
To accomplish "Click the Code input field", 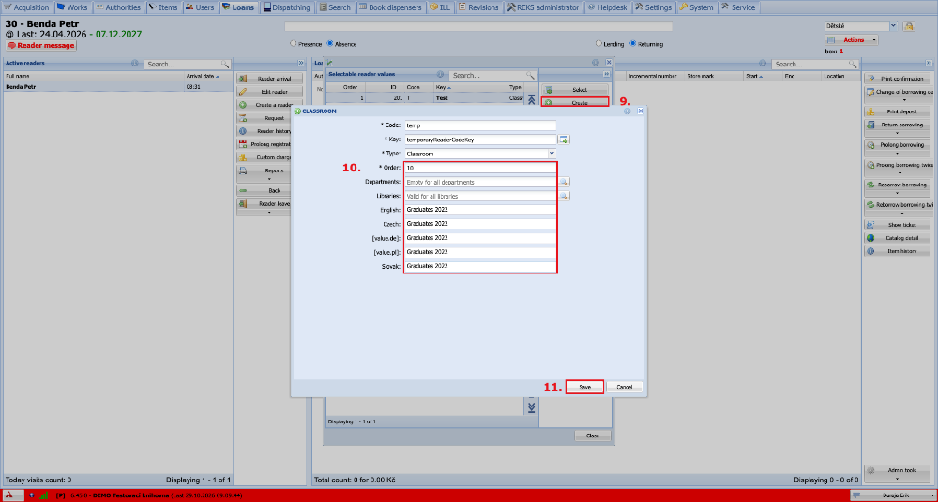I will click(x=480, y=125).
